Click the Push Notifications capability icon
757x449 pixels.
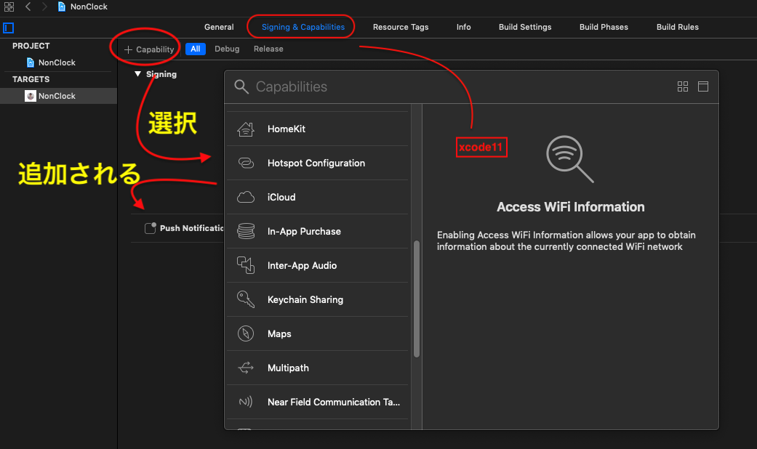150,228
